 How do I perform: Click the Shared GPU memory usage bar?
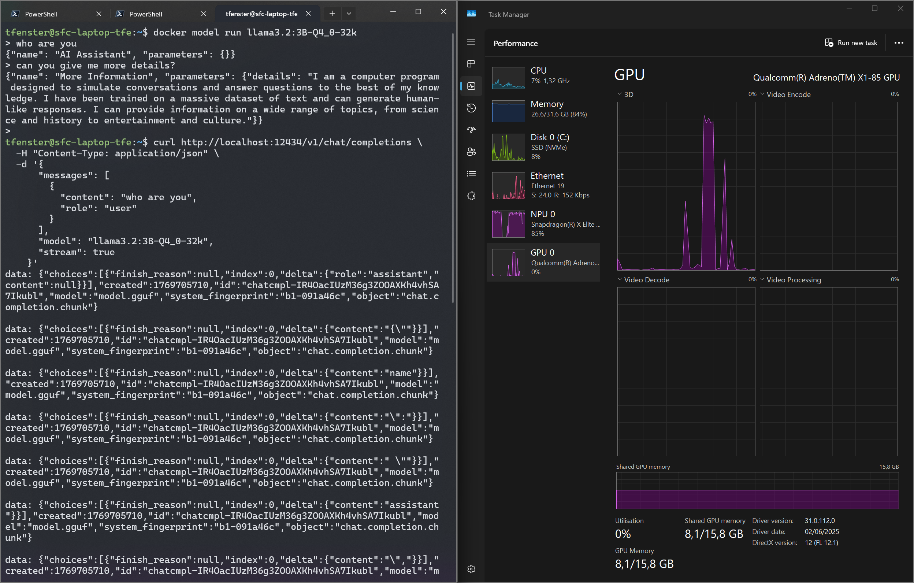coord(758,491)
